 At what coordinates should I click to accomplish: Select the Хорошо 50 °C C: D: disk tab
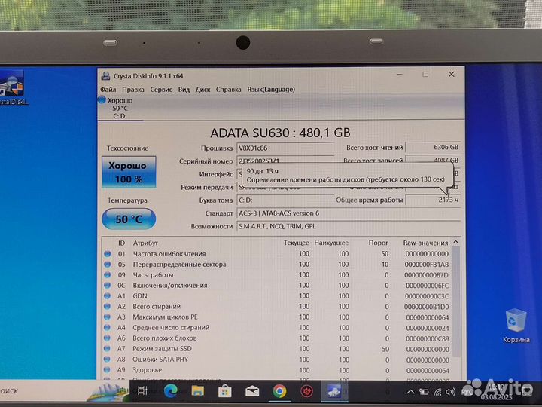point(120,108)
